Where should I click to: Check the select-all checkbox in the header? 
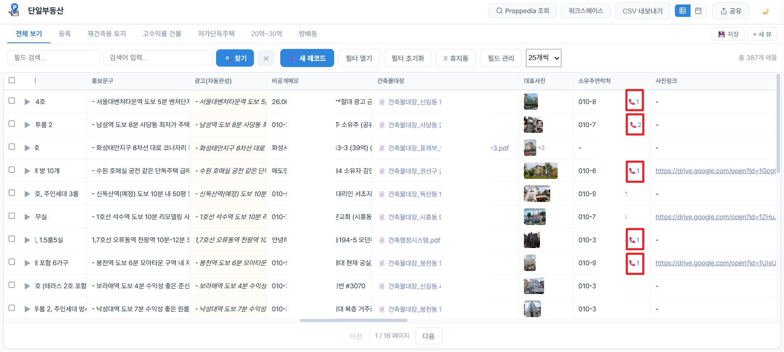(12, 80)
